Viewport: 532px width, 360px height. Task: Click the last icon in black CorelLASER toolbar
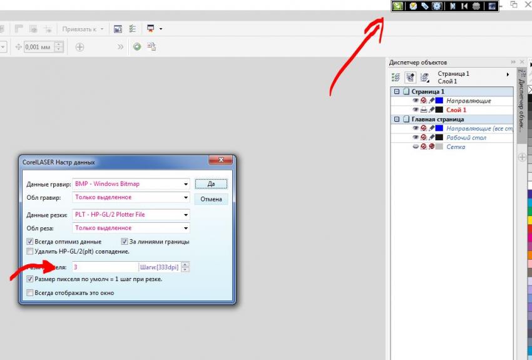tap(493, 6)
